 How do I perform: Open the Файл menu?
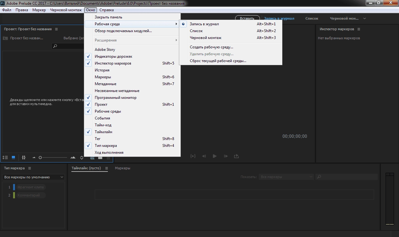(x=7, y=10)
